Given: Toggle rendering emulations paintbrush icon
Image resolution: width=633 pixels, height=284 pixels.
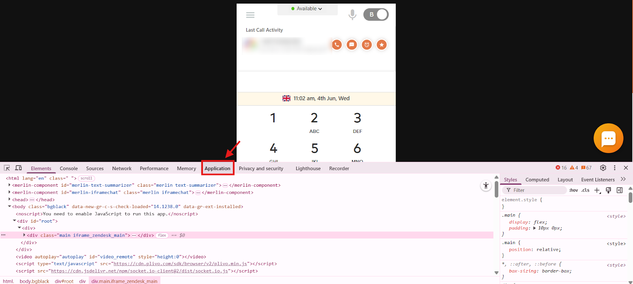Looking at the screenshot, I should click(x=608, y=190).
